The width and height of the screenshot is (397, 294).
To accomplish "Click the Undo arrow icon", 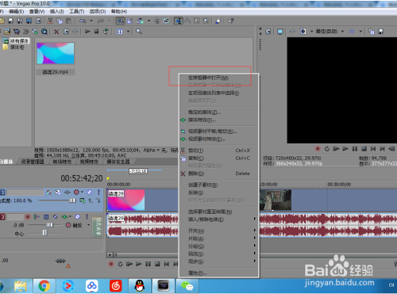I will click(x=83, y=21).
